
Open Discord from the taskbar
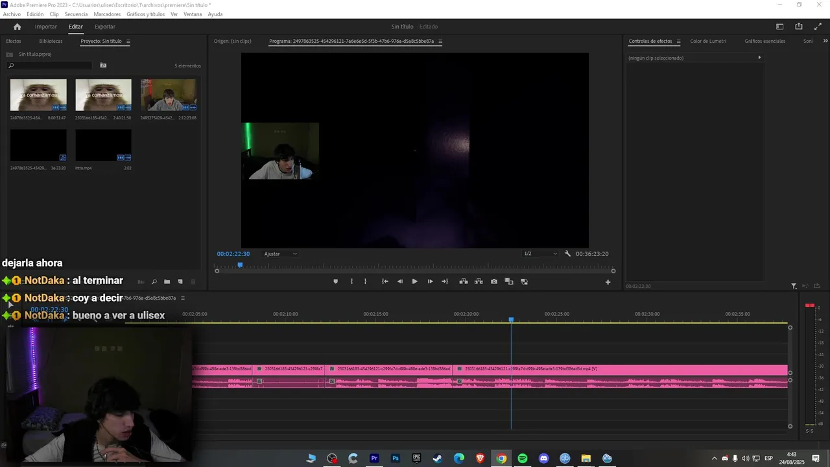click(543, 459)
